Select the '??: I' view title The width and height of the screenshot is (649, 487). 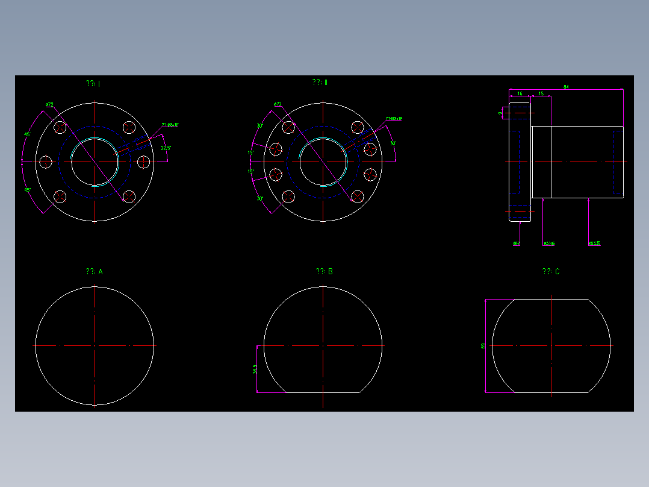[x=93, y=83]
